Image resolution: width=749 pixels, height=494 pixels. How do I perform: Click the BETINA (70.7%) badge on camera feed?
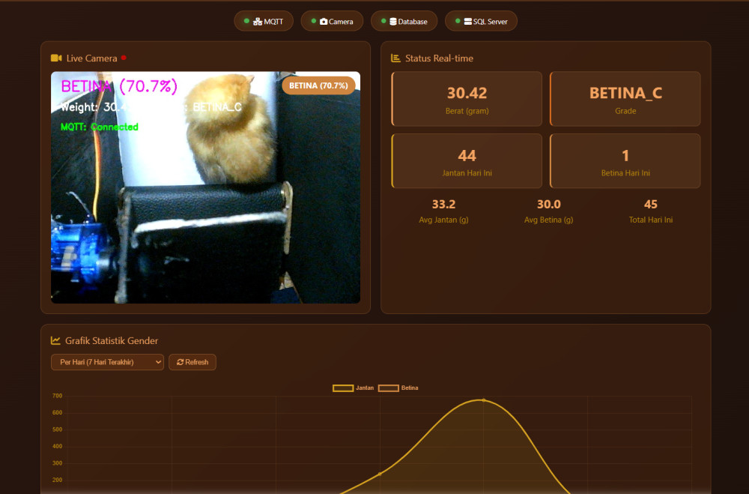pyautogui.click(x=318, y=85)
